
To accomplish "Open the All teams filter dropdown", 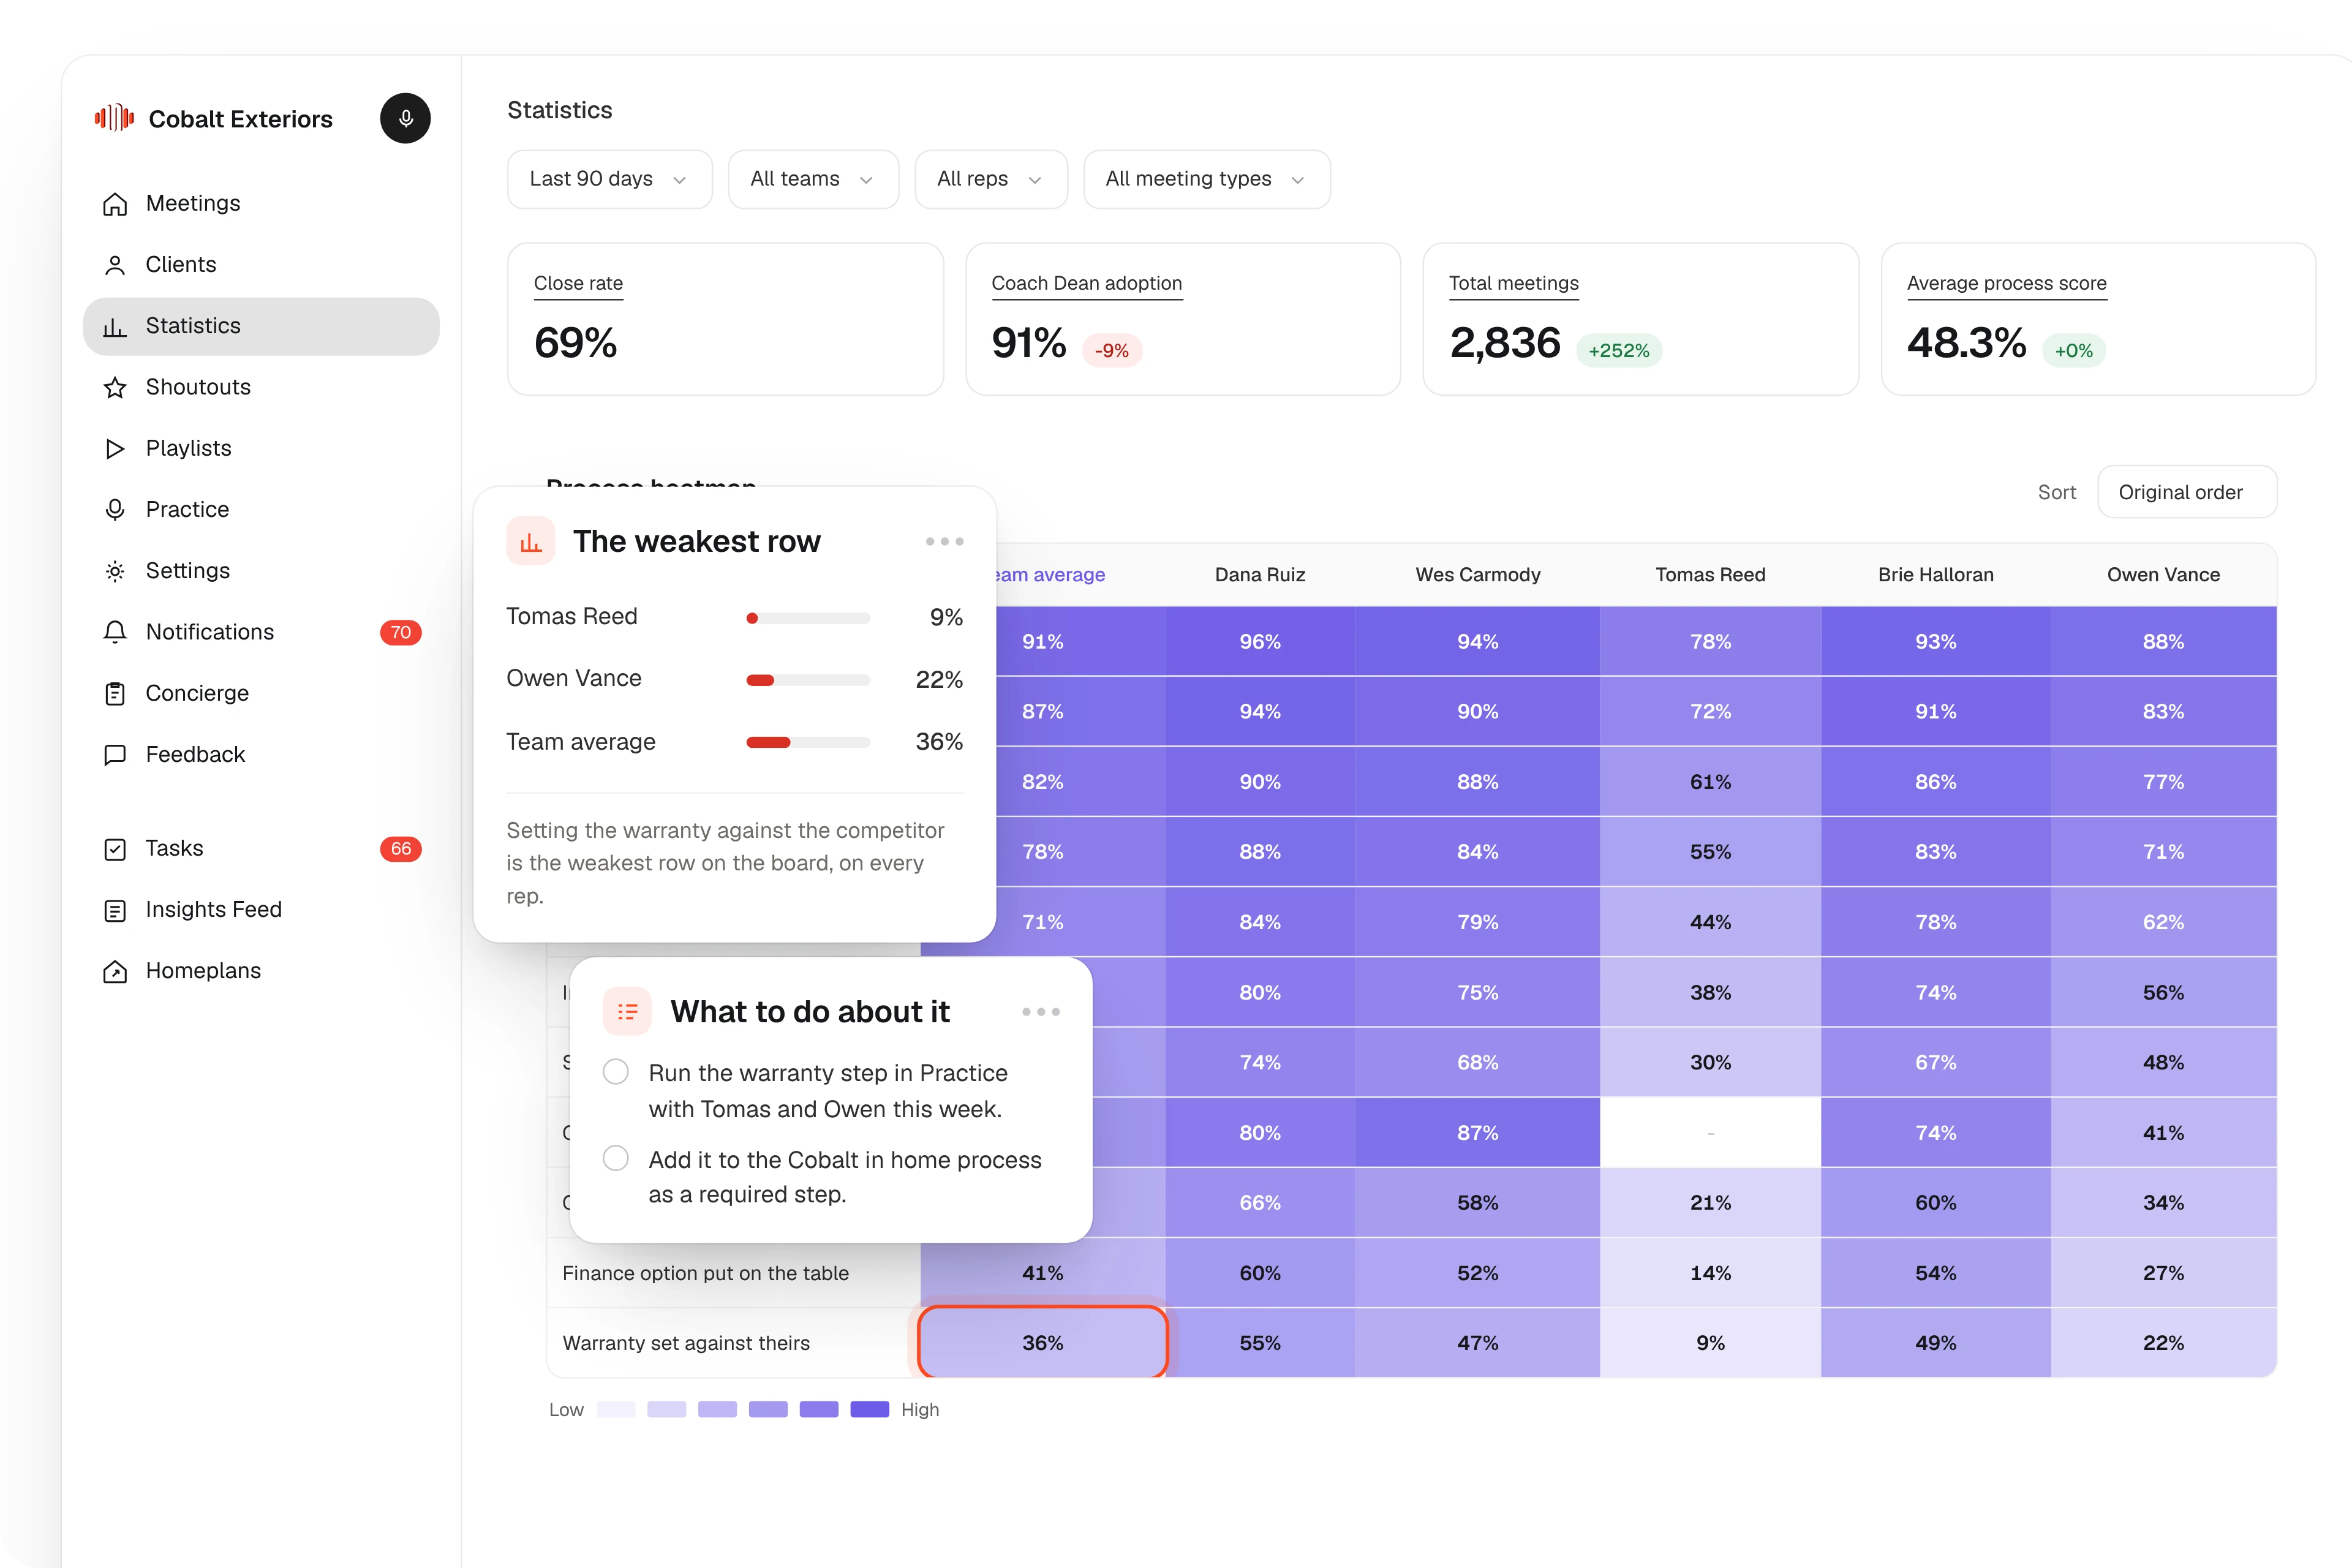I will pos(813,179).
